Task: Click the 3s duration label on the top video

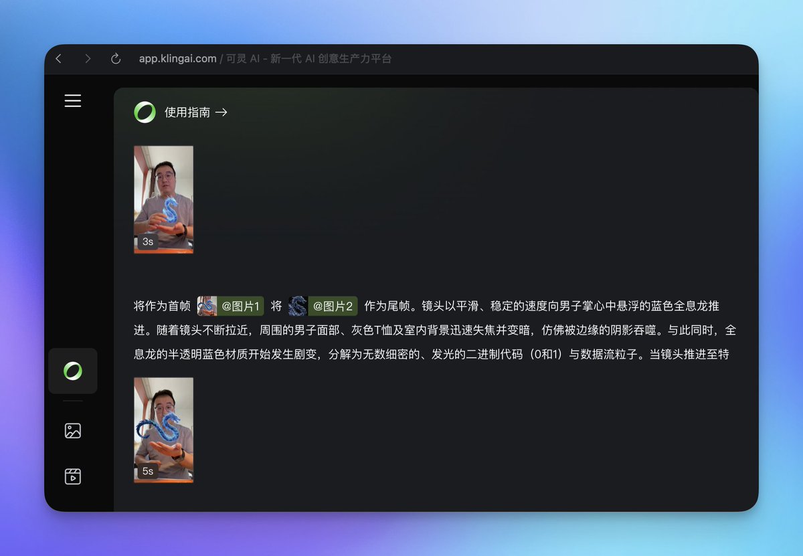Action: point(148,242)
